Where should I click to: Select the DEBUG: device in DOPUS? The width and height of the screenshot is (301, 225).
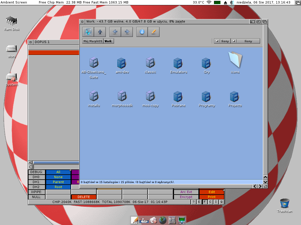coord(37,172)
